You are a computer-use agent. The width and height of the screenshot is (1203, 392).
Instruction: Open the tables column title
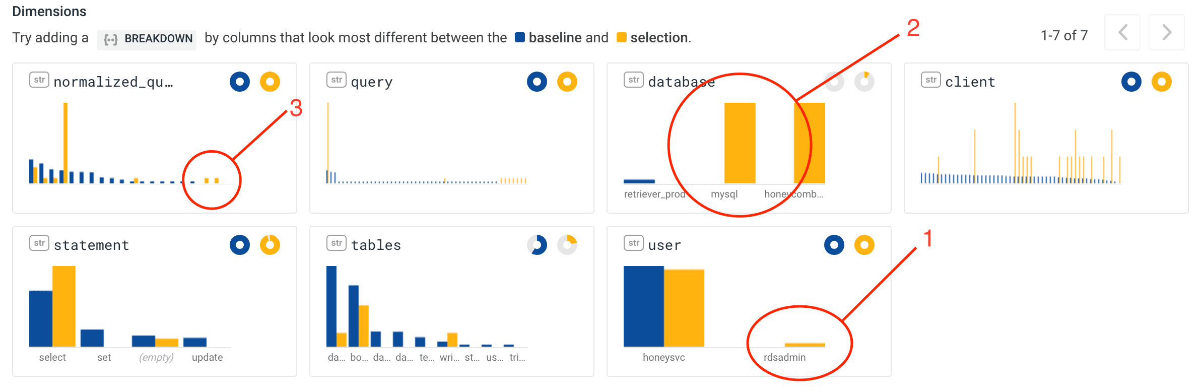point(376,245)
